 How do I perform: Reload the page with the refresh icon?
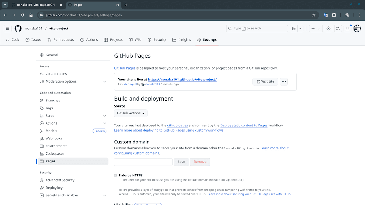coord(22,15)
